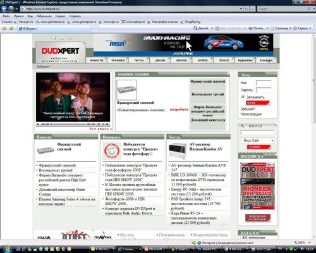Click the taskbar volume speaker icon
The height and width of the screenshot is (253, 316).
tap(303, 249)
